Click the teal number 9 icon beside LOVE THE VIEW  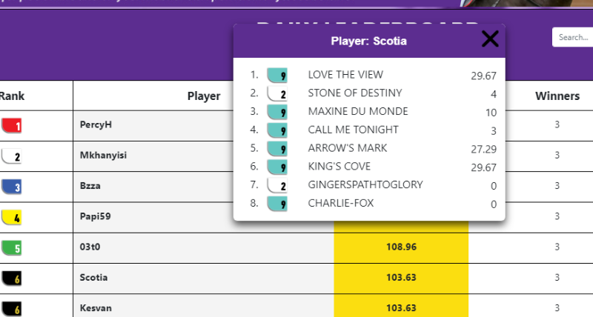[277, 75]
